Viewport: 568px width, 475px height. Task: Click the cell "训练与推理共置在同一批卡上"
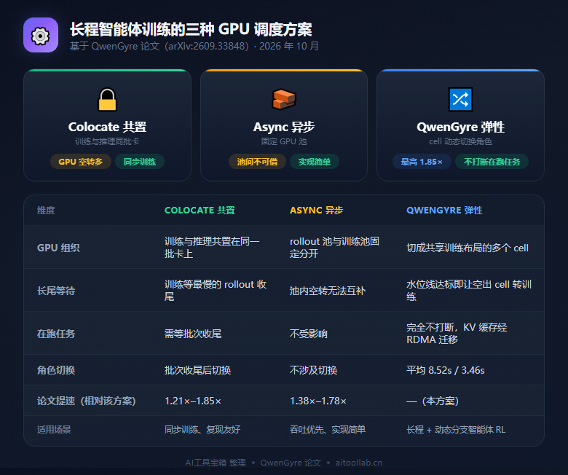pyautogui.click(x=212, y=248)
